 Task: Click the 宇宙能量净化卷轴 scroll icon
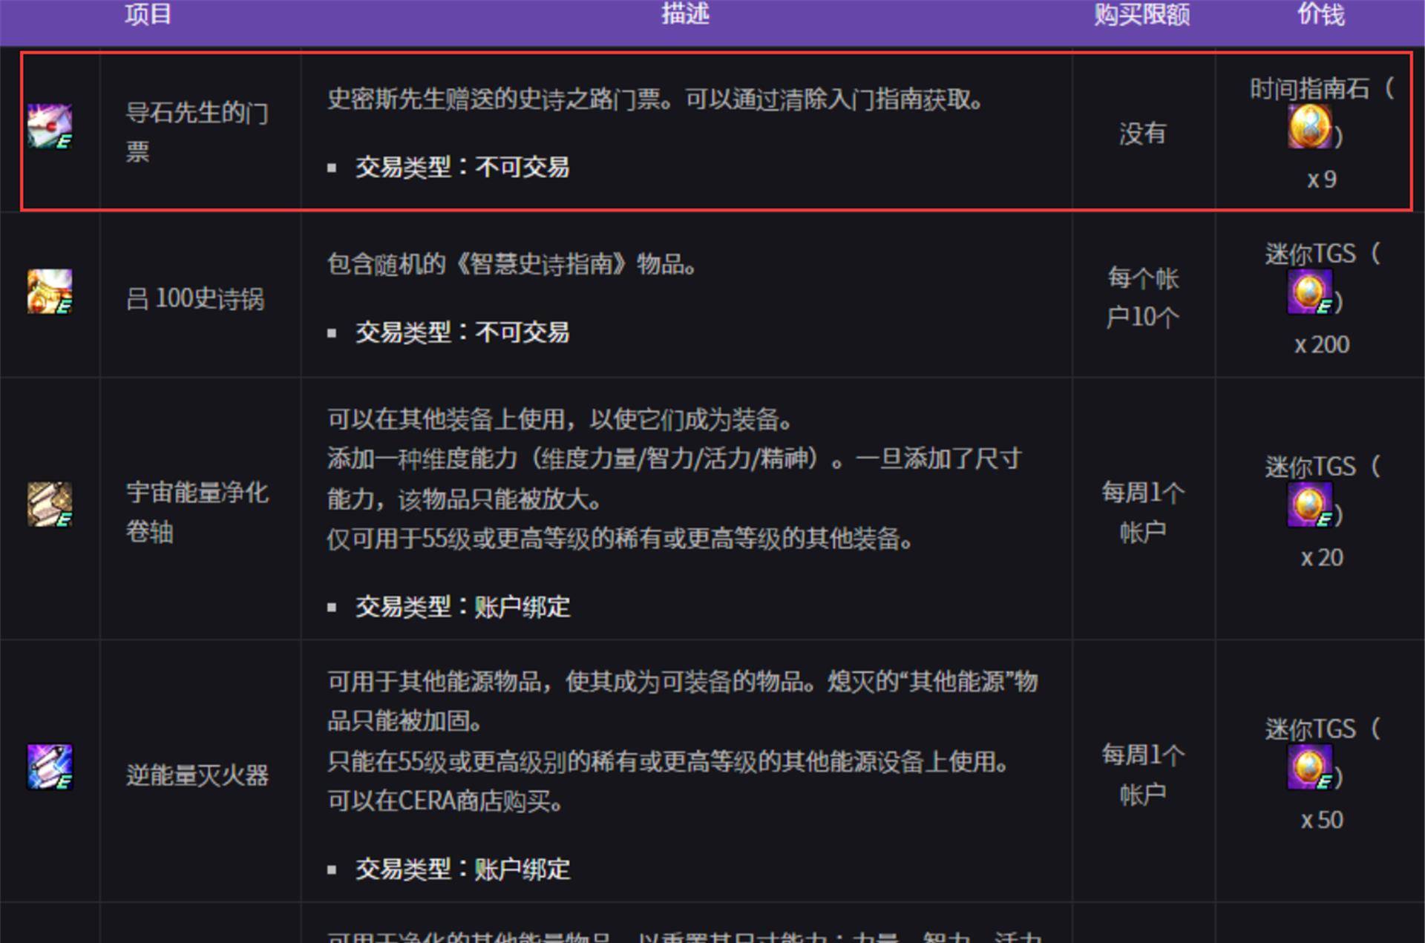click(50, 505)
